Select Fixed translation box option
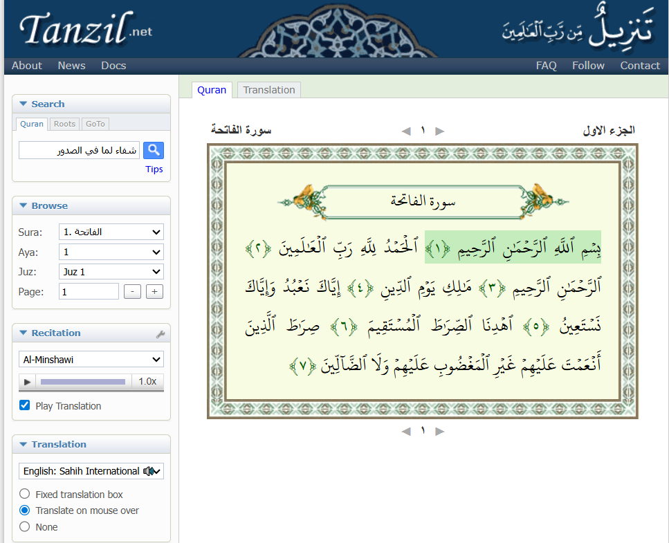 click(25, 494)
